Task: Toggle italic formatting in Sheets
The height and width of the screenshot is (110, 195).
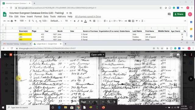Action: pyautogui.click(x=78, y=21)
